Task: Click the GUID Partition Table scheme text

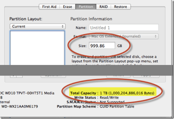Action: pyautogui.click(x=117, y=107)
